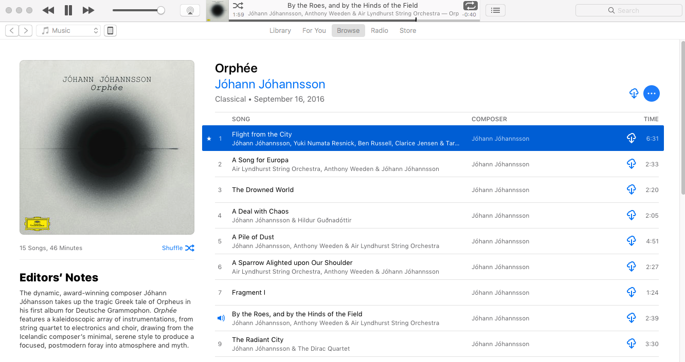Click the Orphée album cover artwork
685x362 pixels.
[107, 147]
